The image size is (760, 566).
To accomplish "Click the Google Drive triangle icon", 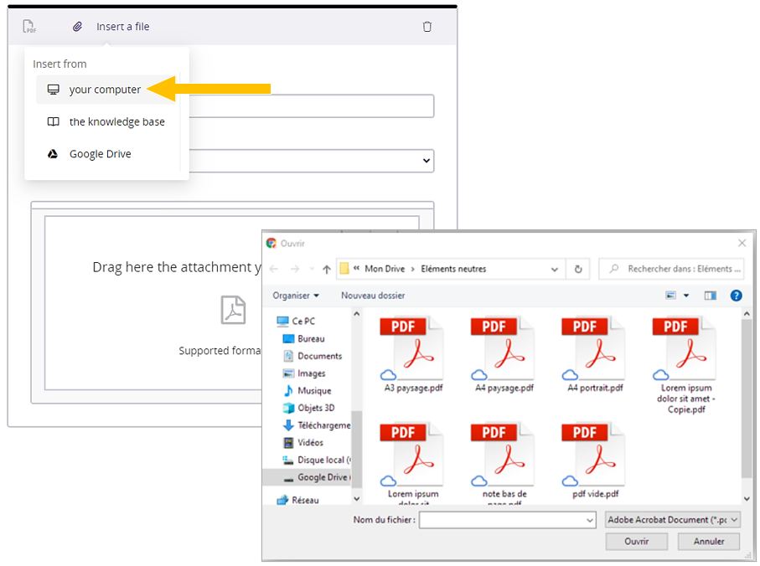I will coord(54,153).
